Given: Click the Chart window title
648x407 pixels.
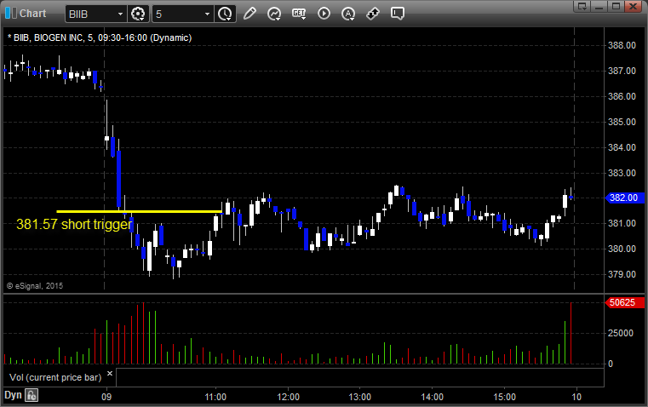Looking at the screenshot, I should tap(33, 14).
